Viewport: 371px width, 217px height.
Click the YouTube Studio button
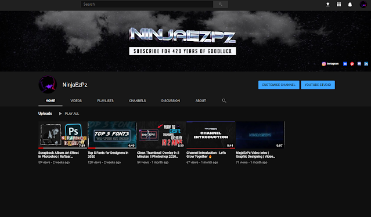[318, 85]
